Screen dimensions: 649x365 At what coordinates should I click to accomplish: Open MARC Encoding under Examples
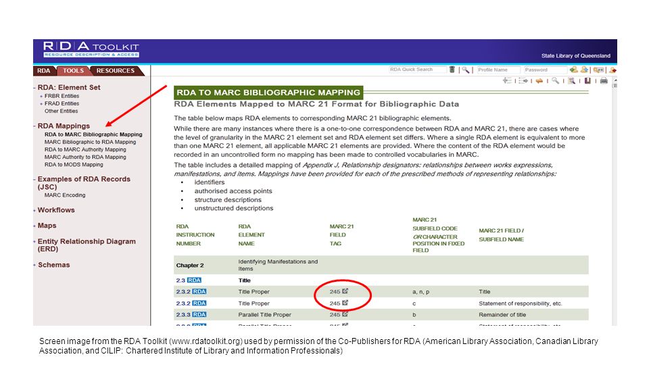(x=65, y=195)
